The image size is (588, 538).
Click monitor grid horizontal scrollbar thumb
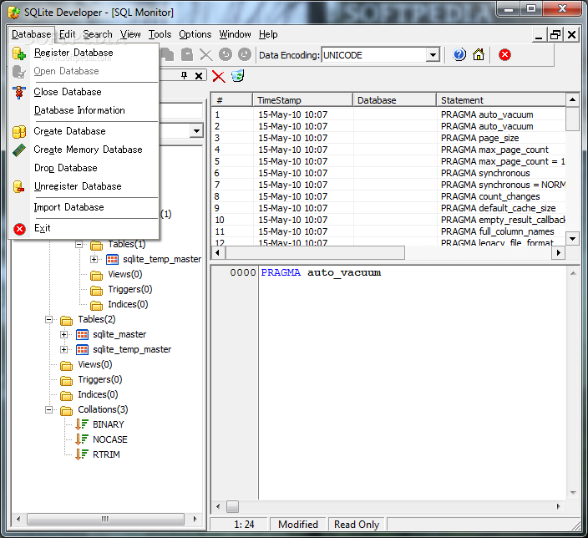point(315,252)
